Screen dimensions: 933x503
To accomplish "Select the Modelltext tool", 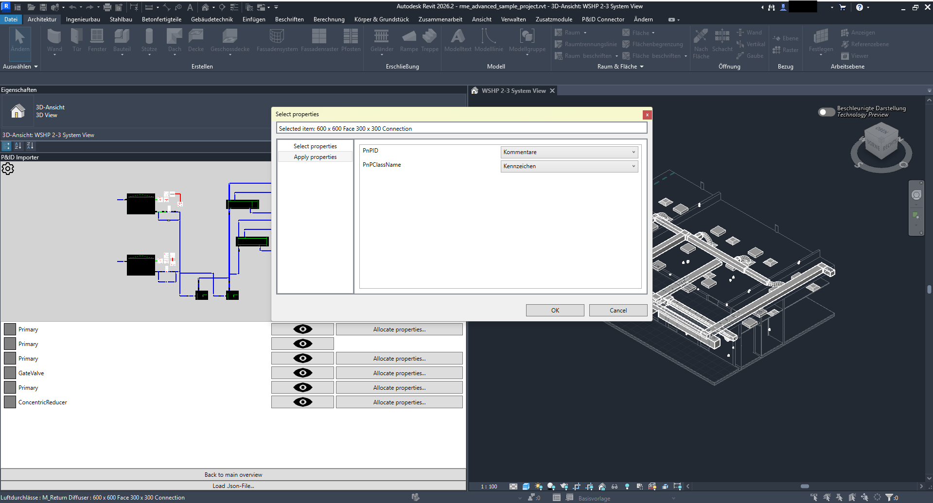I will 457,41.
